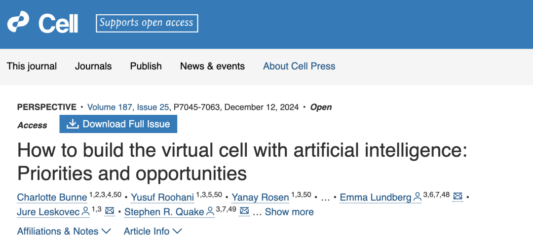The height and width of the screenshot is (240, 533).
Task: Click the email icon after Jure Leskovec
Action: (x=110, y=211)
